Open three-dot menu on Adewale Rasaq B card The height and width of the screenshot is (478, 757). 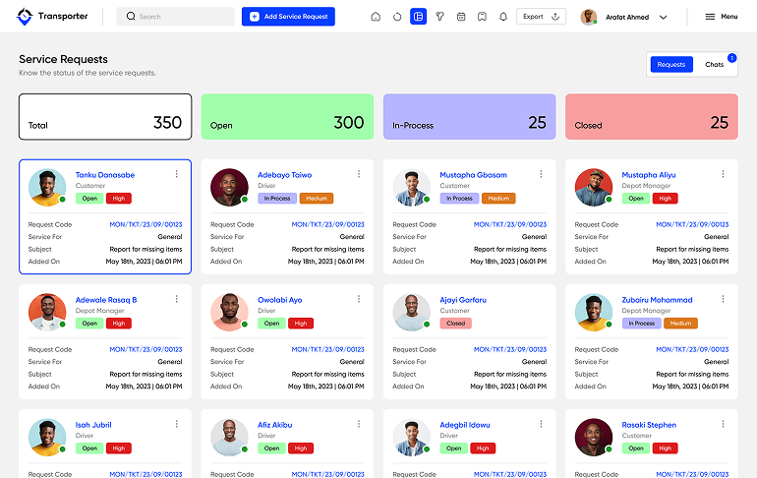click(x=177, y=299)
